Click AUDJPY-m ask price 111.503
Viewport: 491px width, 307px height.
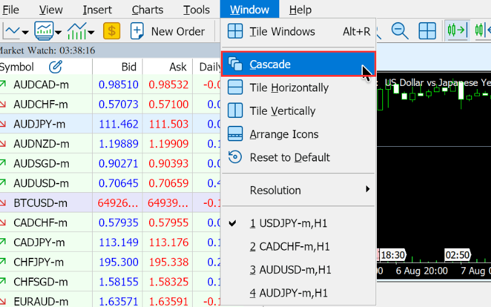point(168,124)
